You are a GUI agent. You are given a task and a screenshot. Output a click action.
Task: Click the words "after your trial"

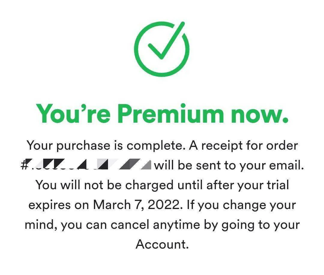(x=247, y=185)
